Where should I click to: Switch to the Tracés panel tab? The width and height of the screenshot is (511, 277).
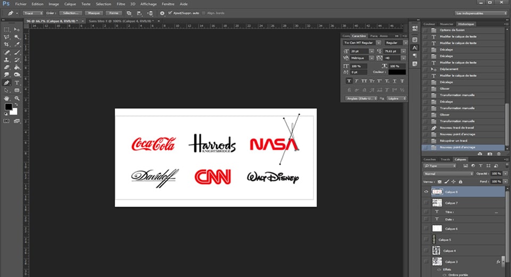coord(445,160)
